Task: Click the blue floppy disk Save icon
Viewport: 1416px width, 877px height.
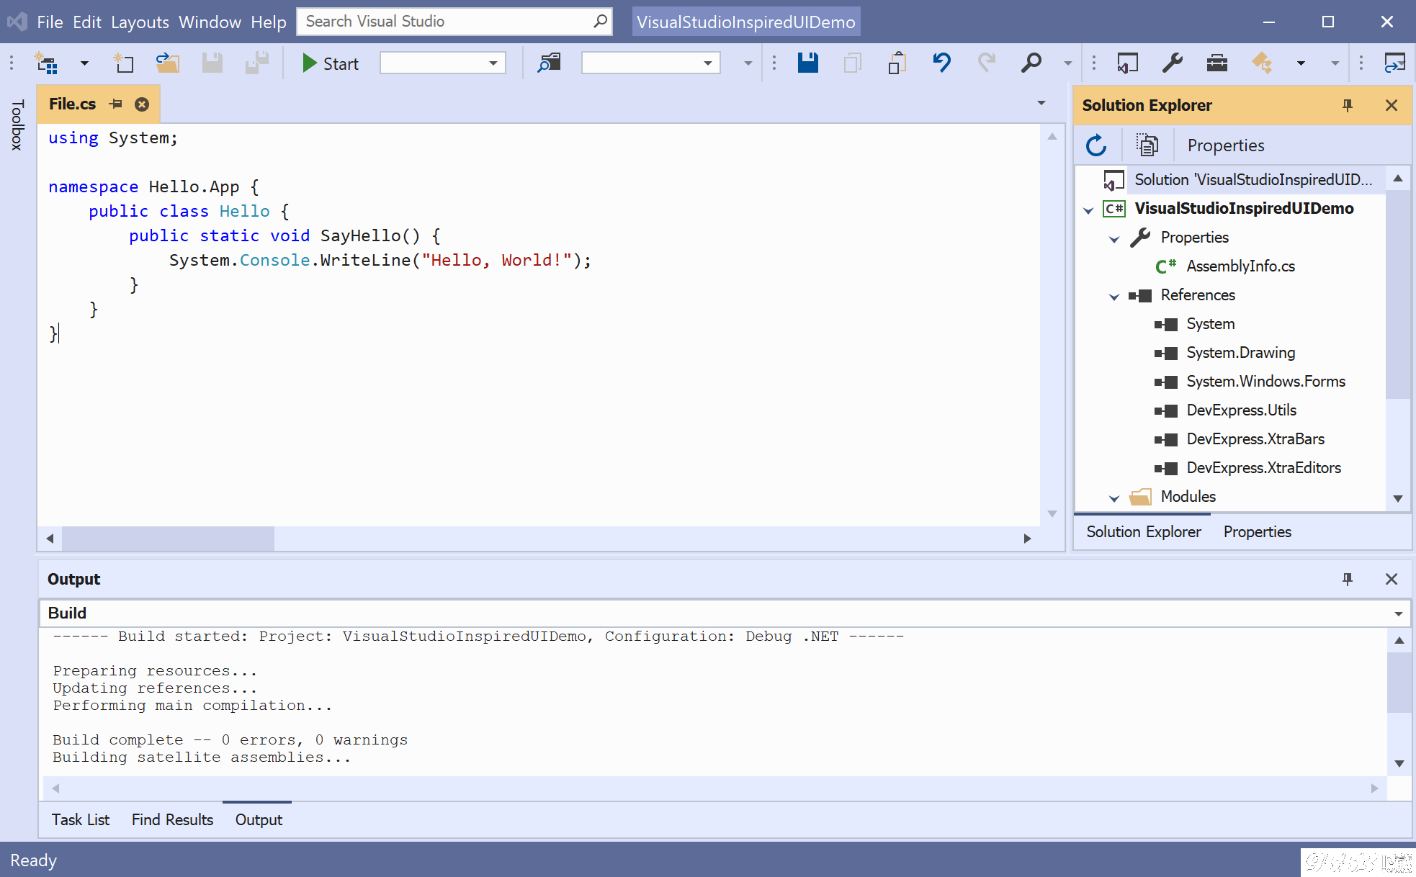Action: [x=808, y=63]
